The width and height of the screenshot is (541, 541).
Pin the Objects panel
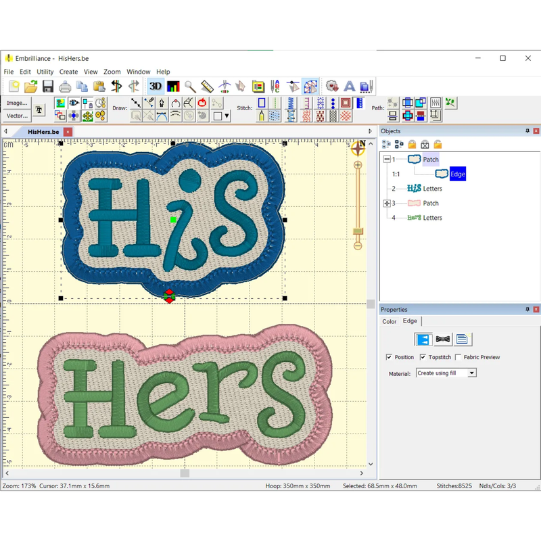[x=527, y=131]
